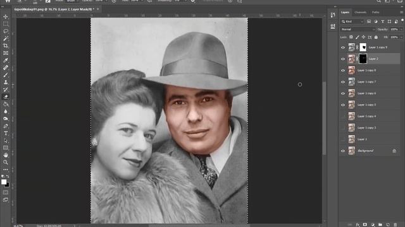Open the Fill slider arrow
This screenshot has width=405, height=227.
pyautogui.click(x=401, y=37)
